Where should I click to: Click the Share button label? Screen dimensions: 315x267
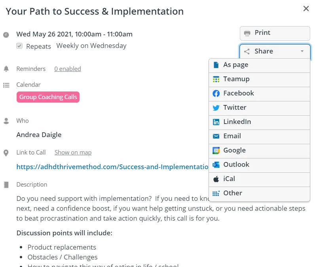tap(264, 51)
